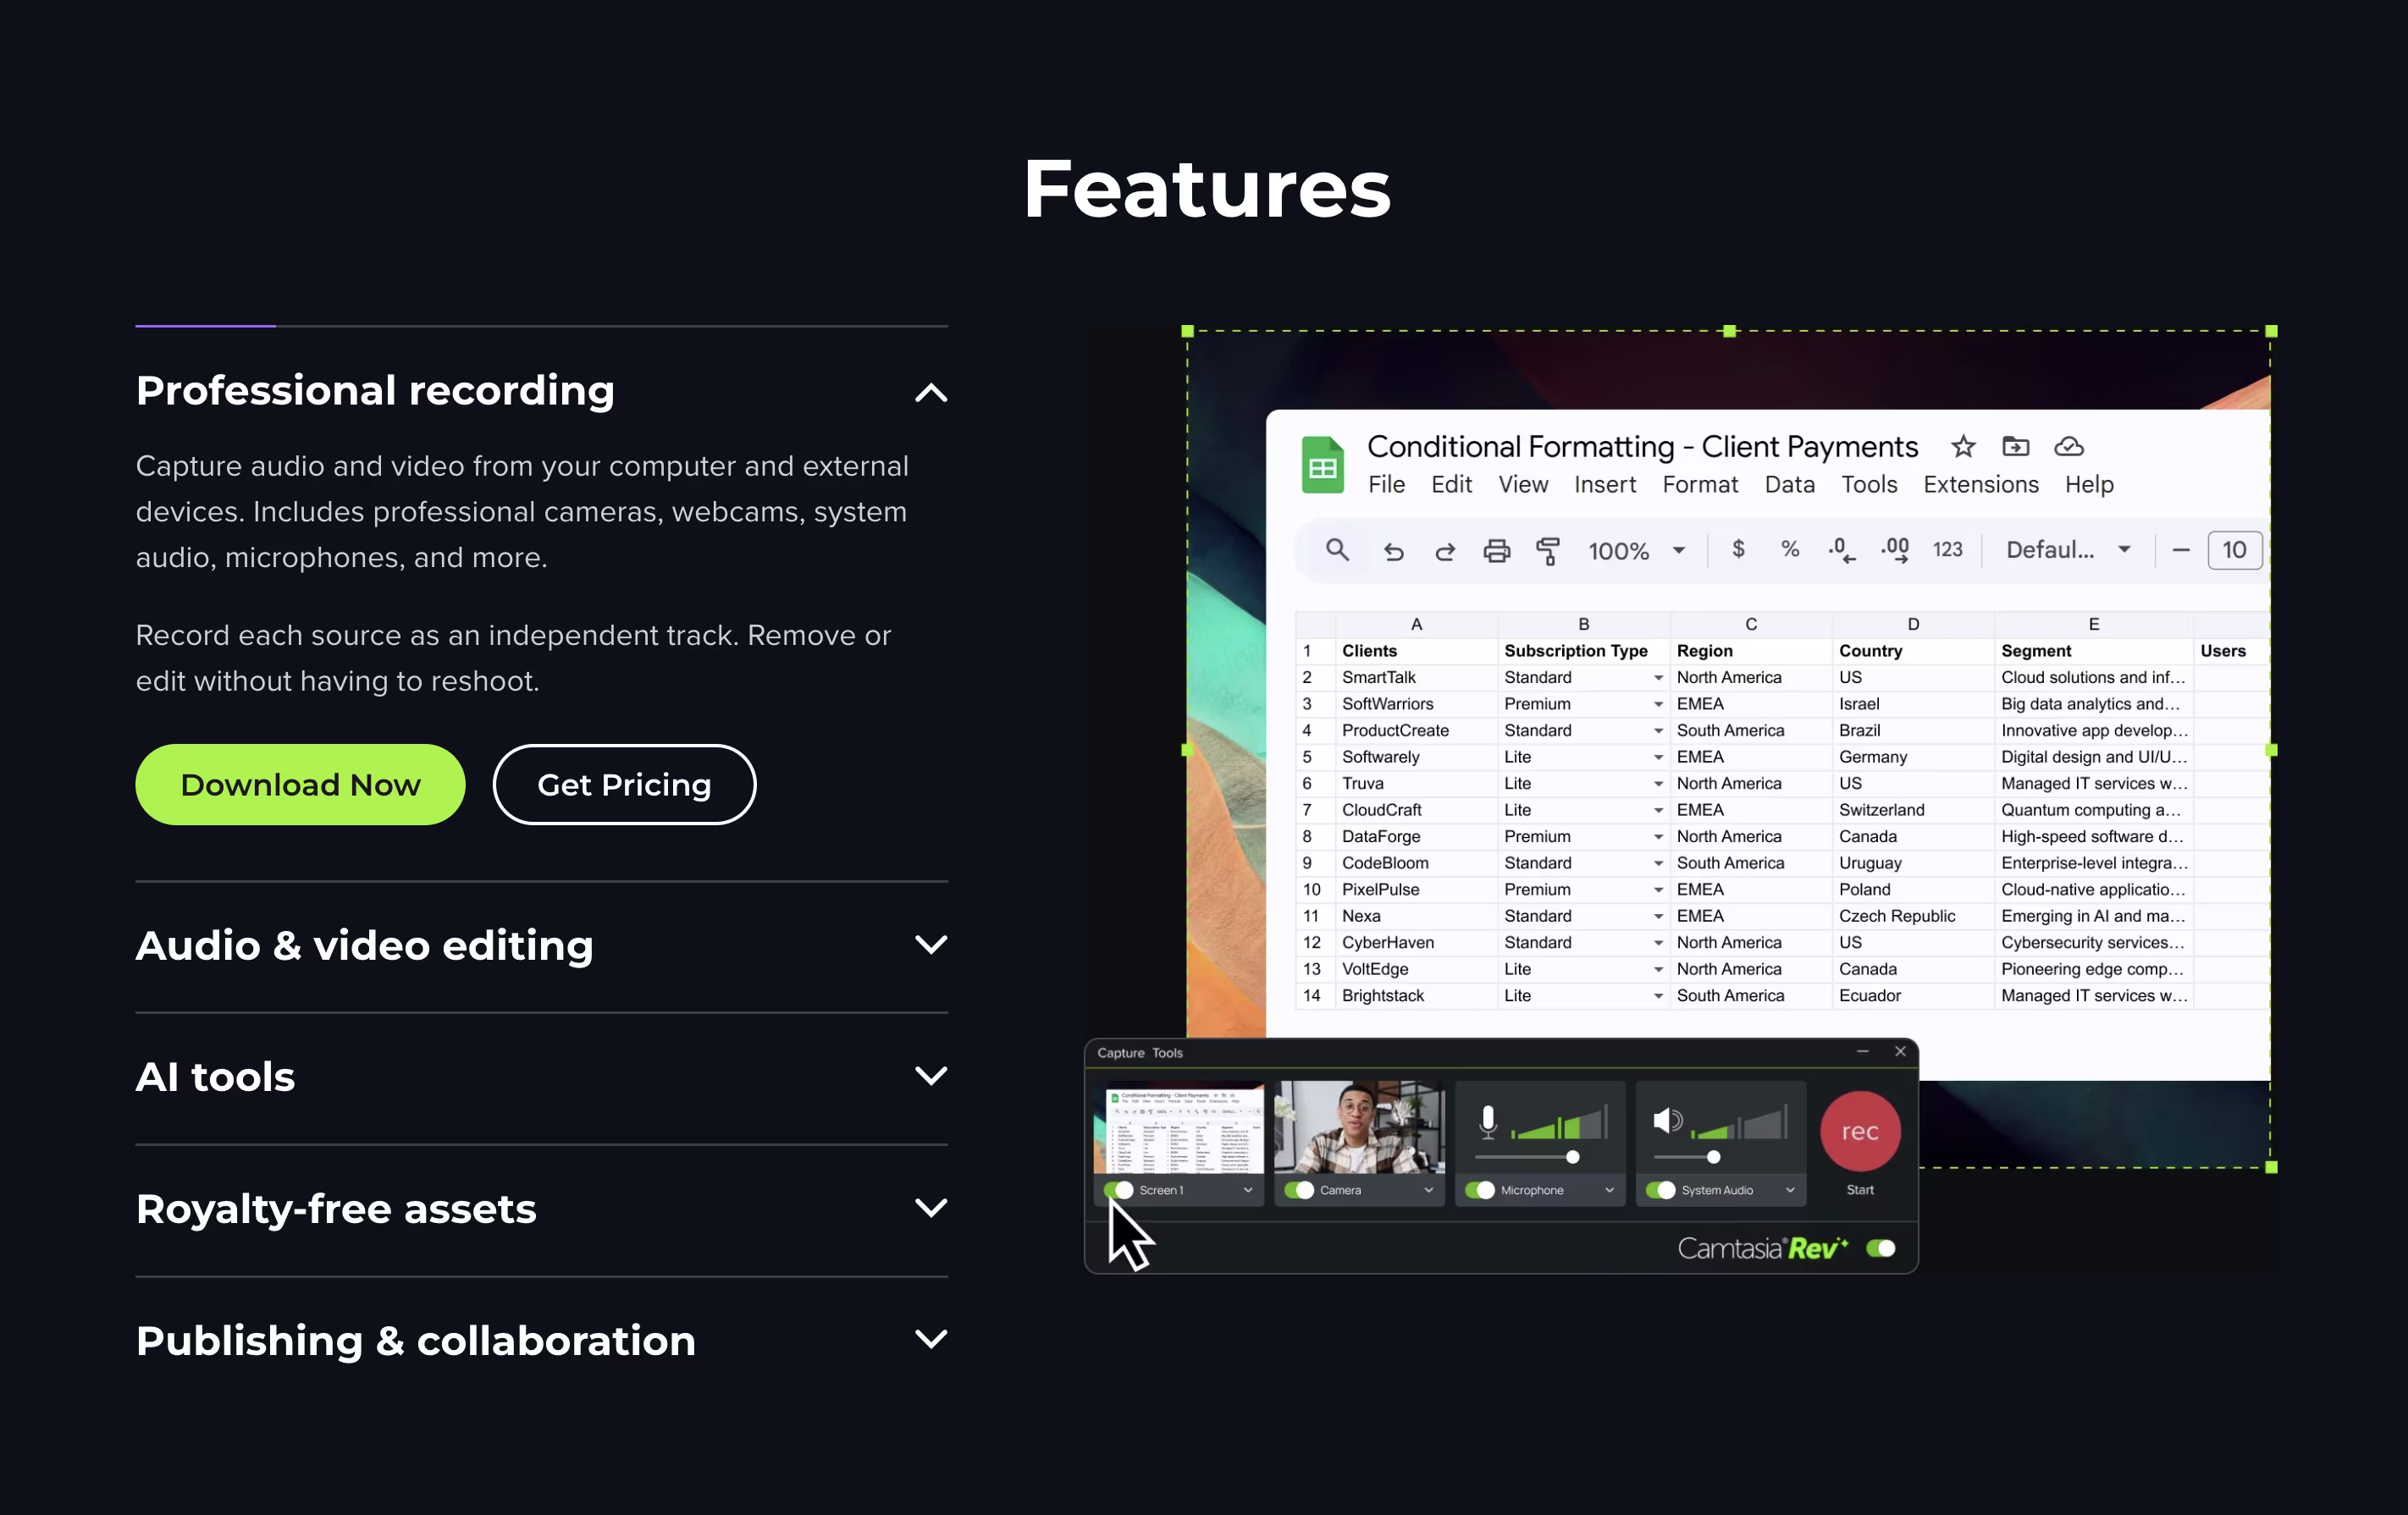Select the Paint format tool

pos(1546,551)
